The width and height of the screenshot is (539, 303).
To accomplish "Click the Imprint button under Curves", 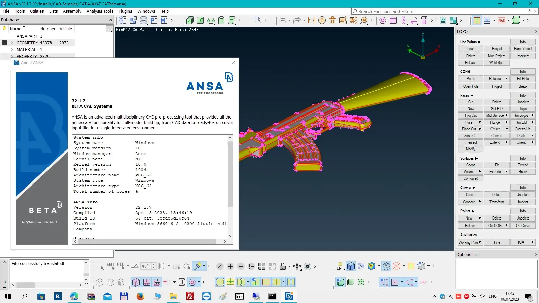I will (x=523, y=202).
